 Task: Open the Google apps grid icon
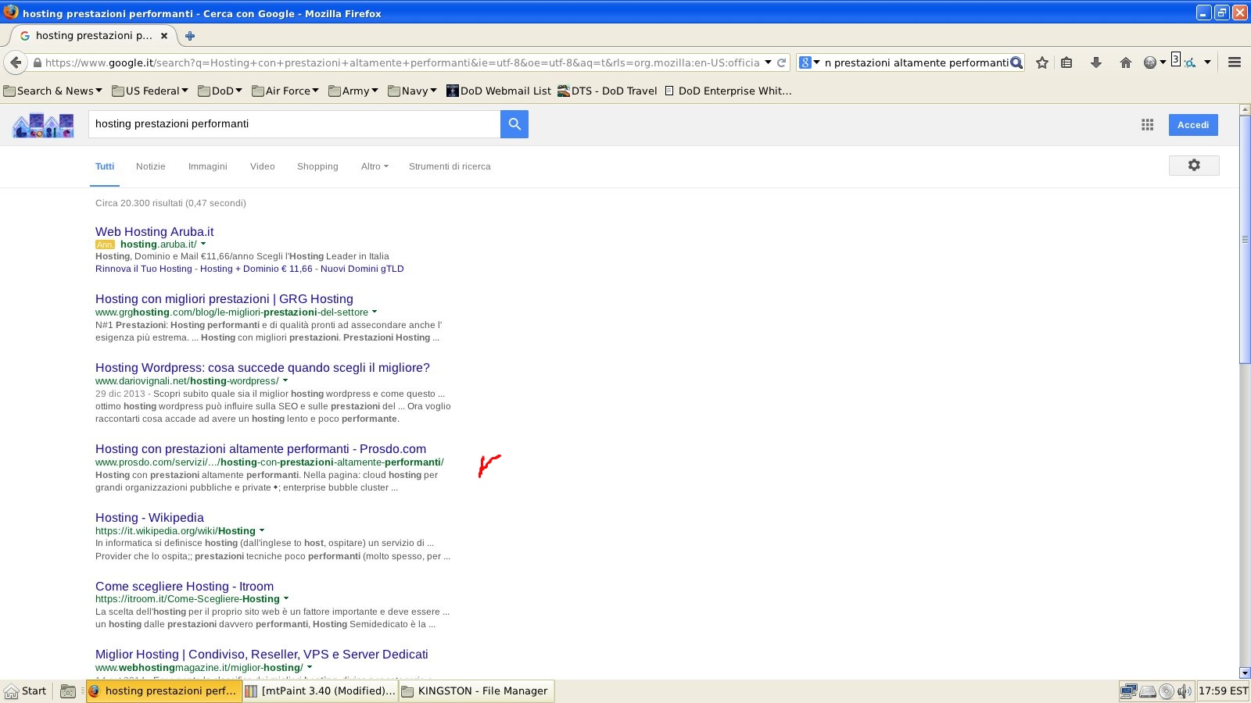pyautogui.click(x=1147, y=125)
